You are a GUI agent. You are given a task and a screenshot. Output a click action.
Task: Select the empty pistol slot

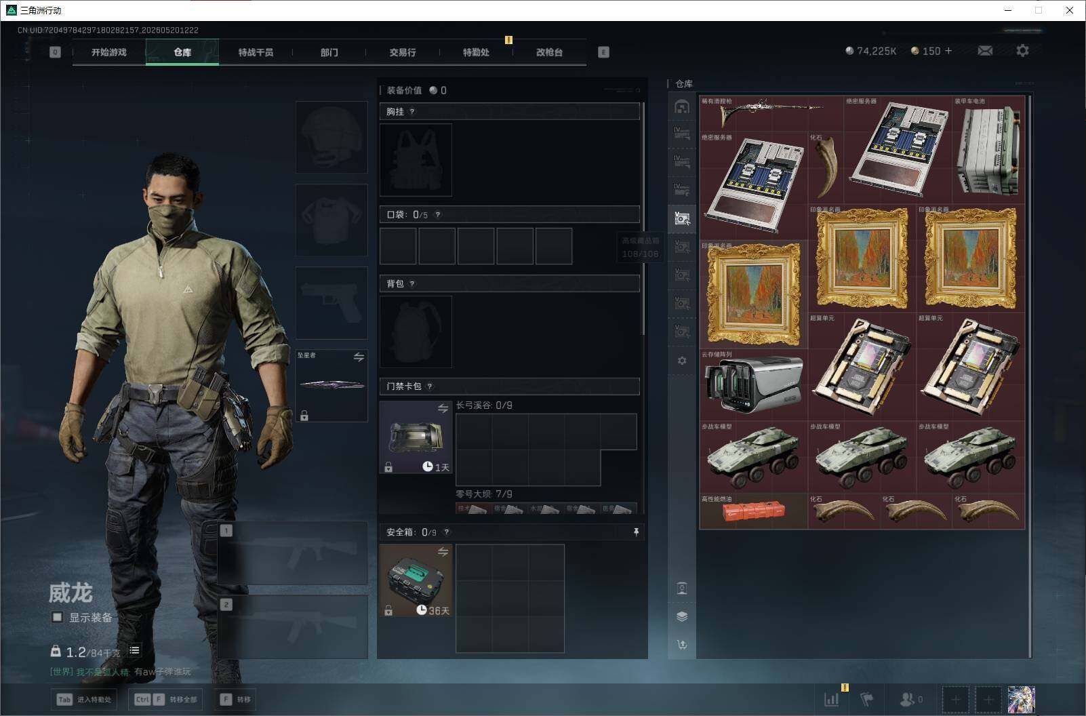tap(331, 302)
